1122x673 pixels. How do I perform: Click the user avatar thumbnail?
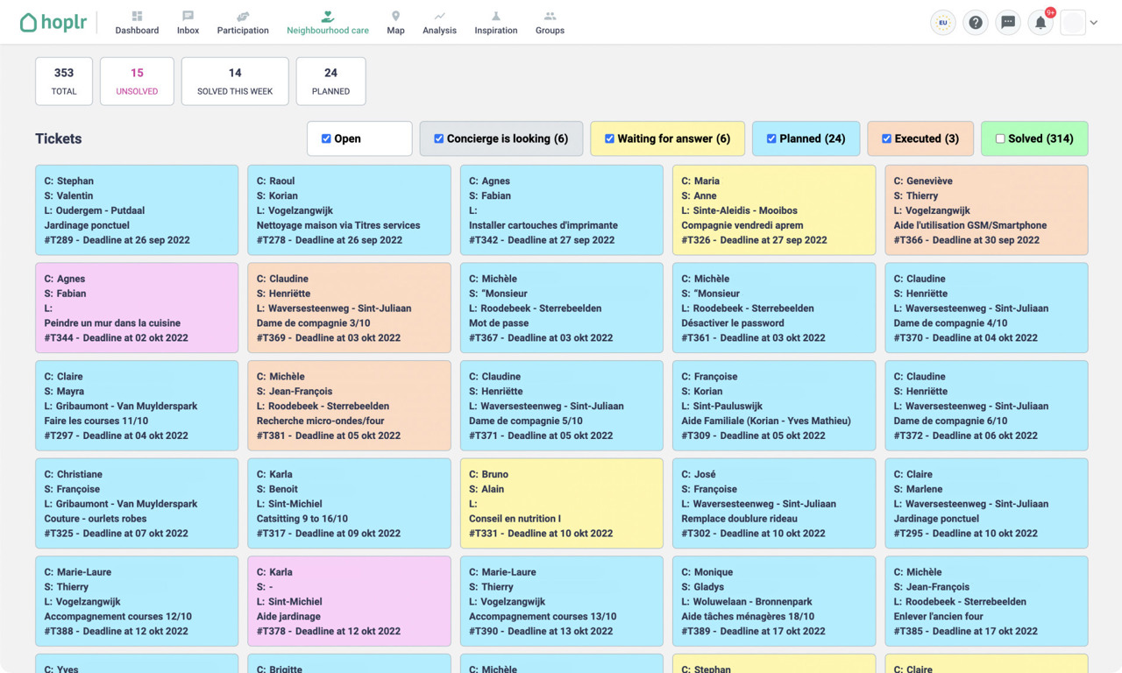(x=1073, y=23)
